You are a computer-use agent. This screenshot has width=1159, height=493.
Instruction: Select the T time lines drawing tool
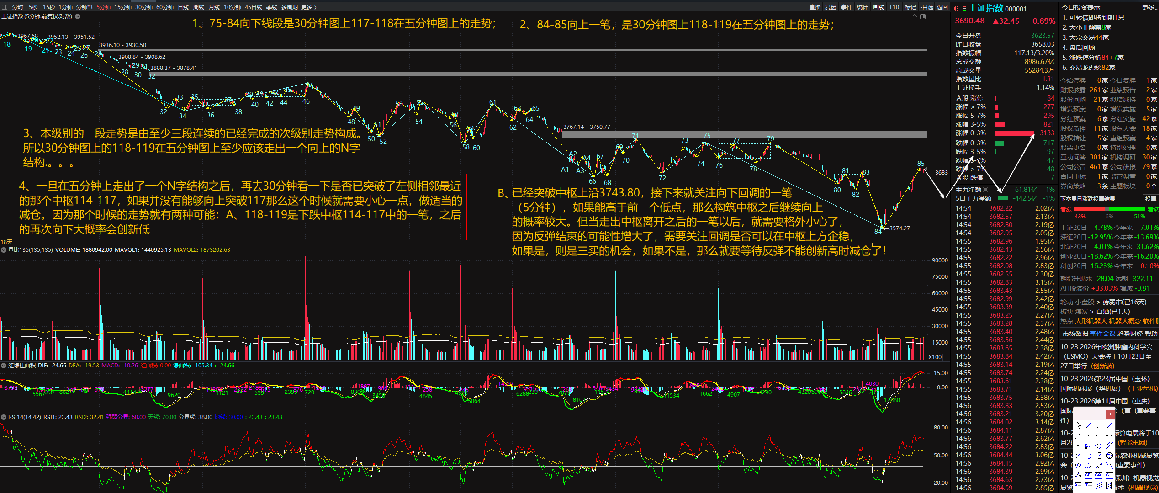[1089, 485]
